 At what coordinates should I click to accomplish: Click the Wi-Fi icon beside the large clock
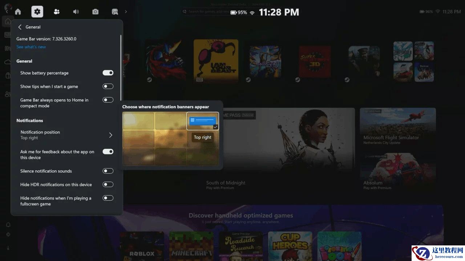252,13
